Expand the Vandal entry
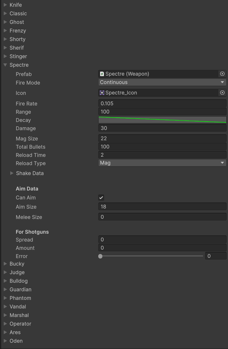The height and width of the screenshot is (349, 228). [x=5, y=306]
